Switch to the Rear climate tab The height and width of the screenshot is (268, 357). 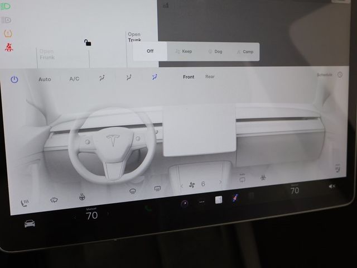(210, 76)
